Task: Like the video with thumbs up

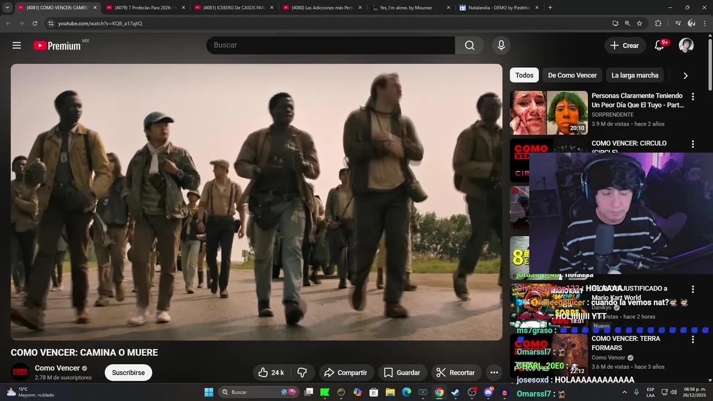Action: 271,373
